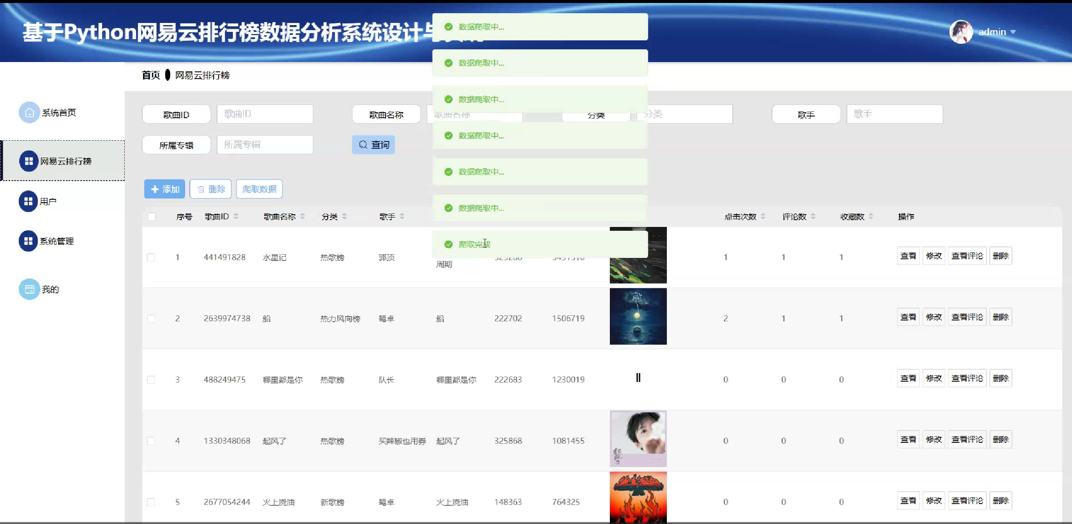The width and height of the screenshot is (1072, 524).
Task: Click the 用户 grid icon in the sidebar
Action: [28, 201]
